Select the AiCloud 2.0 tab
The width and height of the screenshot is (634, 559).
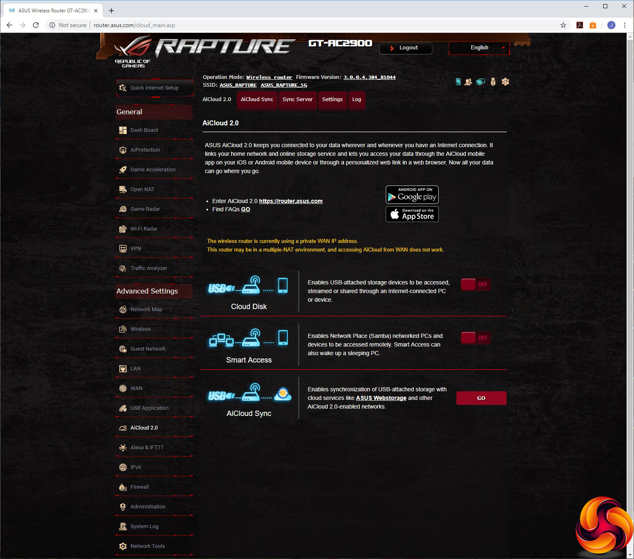(x=217, y=99)
